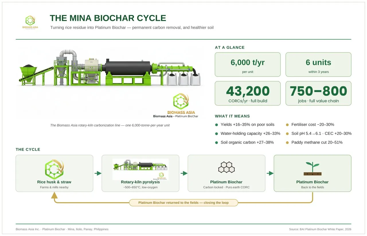The image size is (367, 236).
Task: Click the arrow before Back to the fields card
Action: coord(270,173)
